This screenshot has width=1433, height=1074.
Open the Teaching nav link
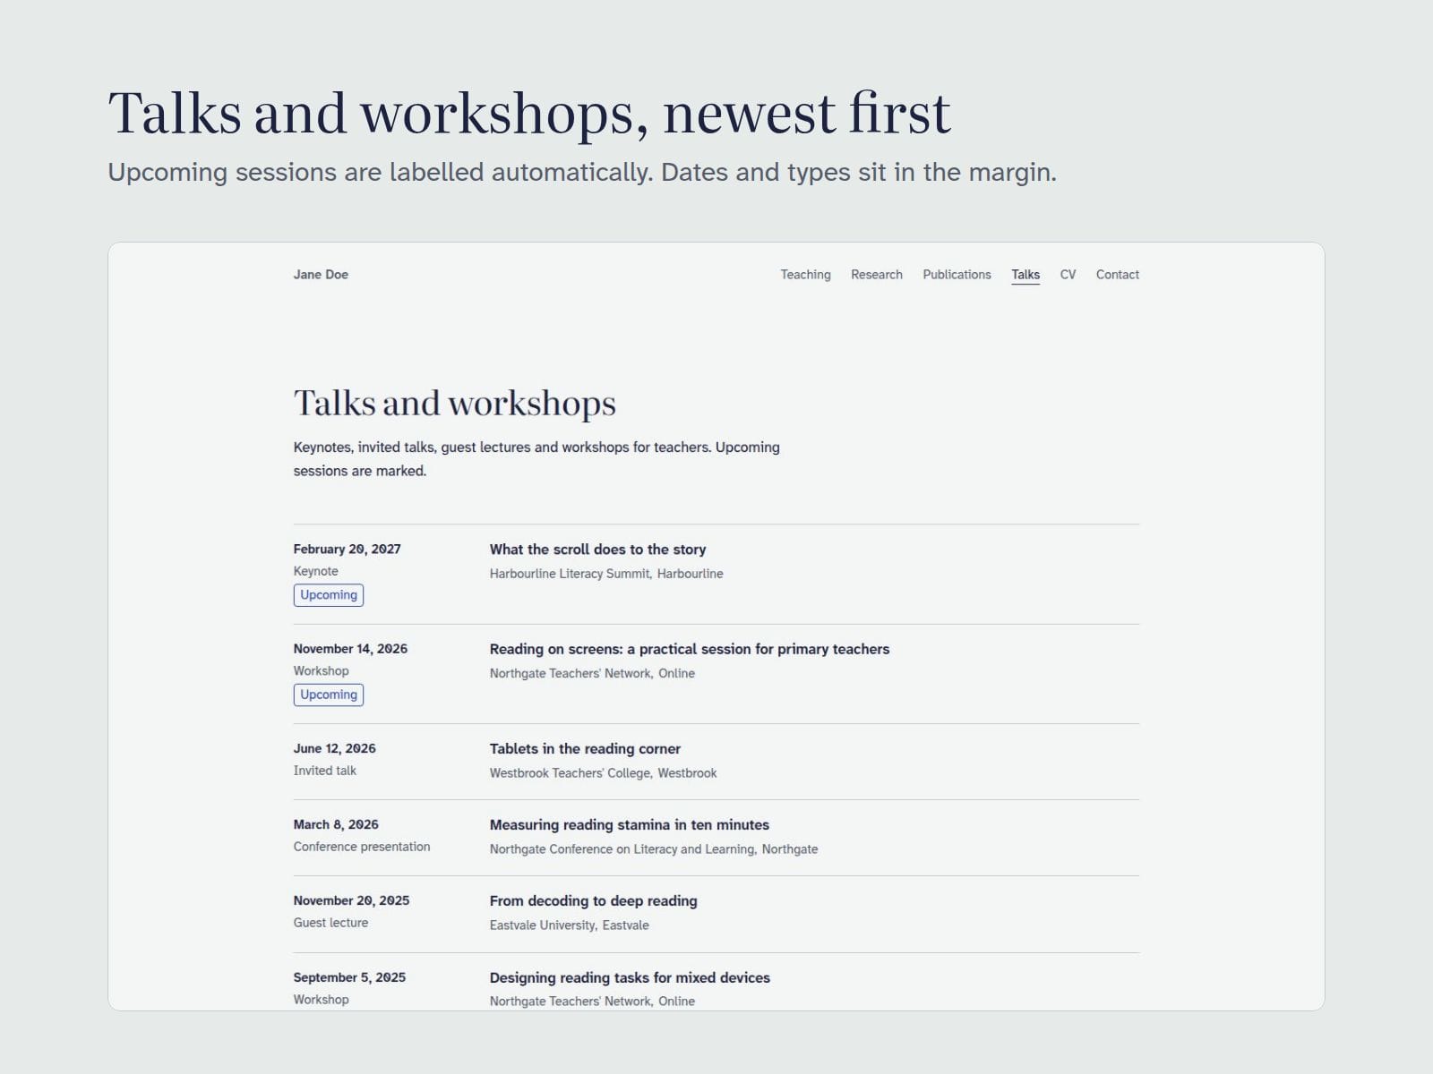[x=805, y=275]
